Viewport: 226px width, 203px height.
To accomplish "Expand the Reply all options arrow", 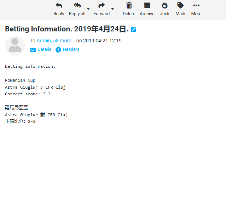I will [88, 9].
